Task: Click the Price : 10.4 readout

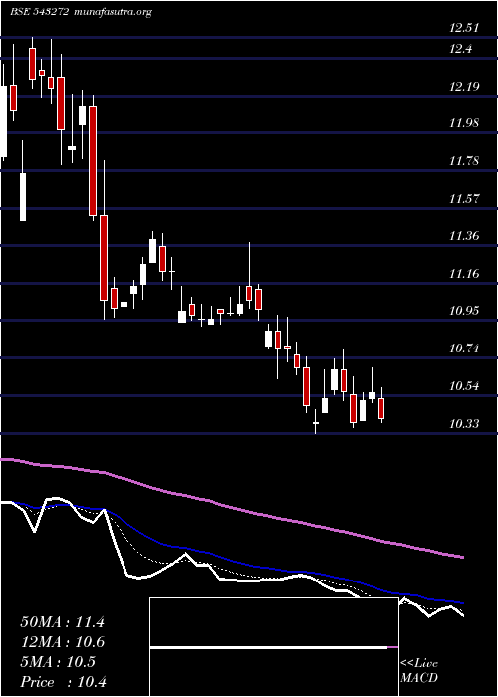Action: coord(63,682)
